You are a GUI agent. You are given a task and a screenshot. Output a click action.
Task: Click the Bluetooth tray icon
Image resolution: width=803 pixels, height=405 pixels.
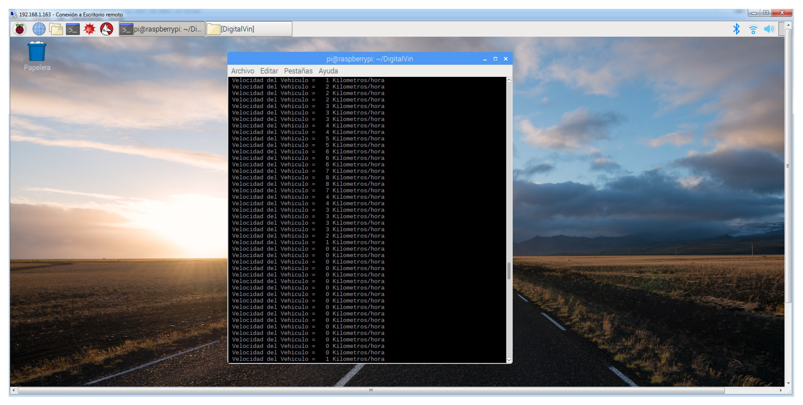tap(736, 29)
